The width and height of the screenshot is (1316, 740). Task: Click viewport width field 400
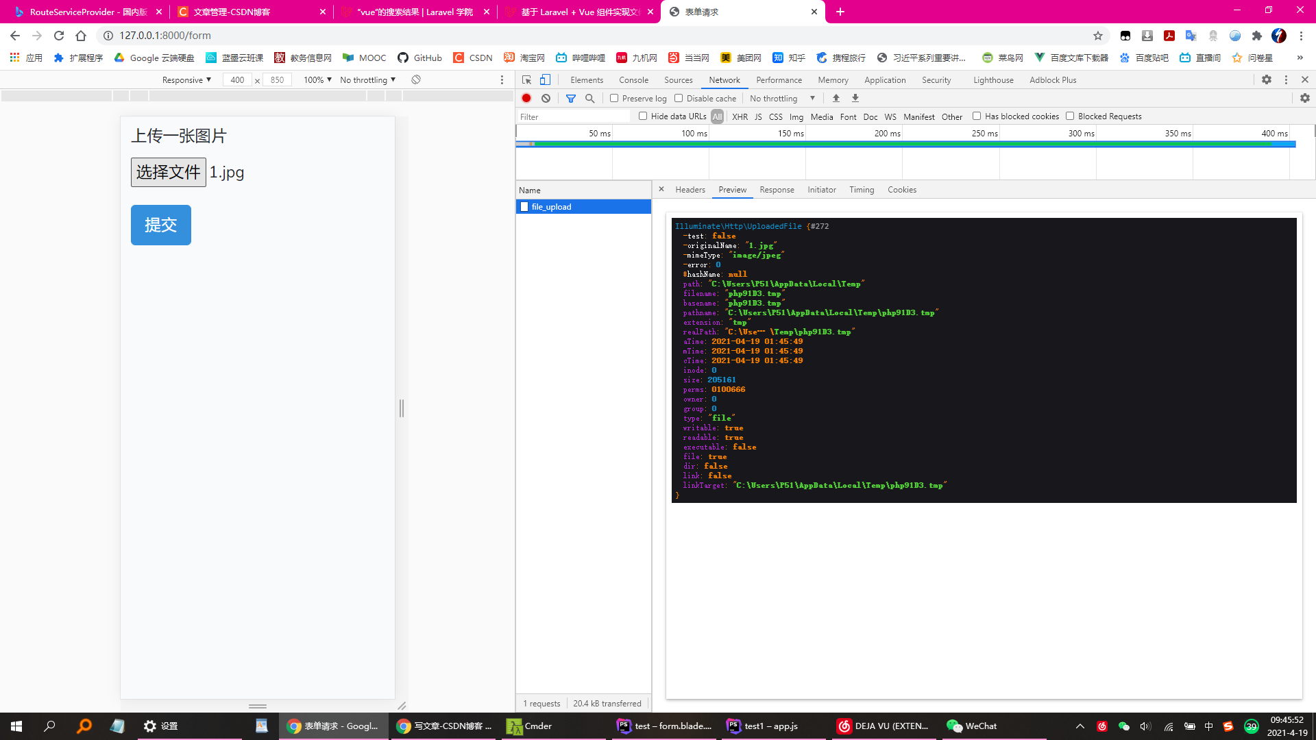click(x=237, y=79)
